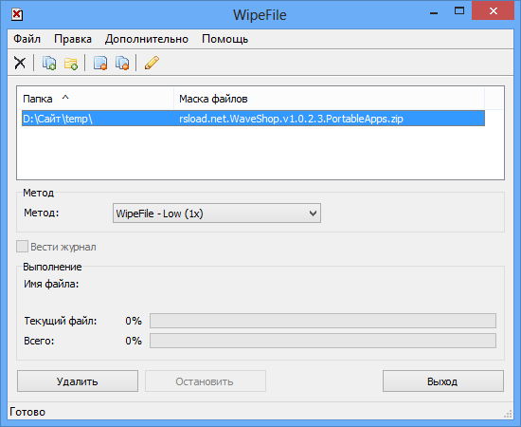Click the add files toolbar icon

click(x=49, y=63)
